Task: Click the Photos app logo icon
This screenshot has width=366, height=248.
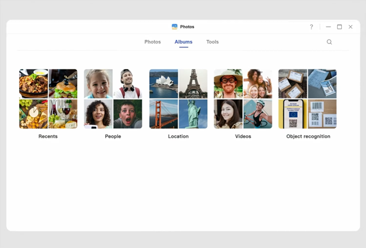Action: coord(175,27)
